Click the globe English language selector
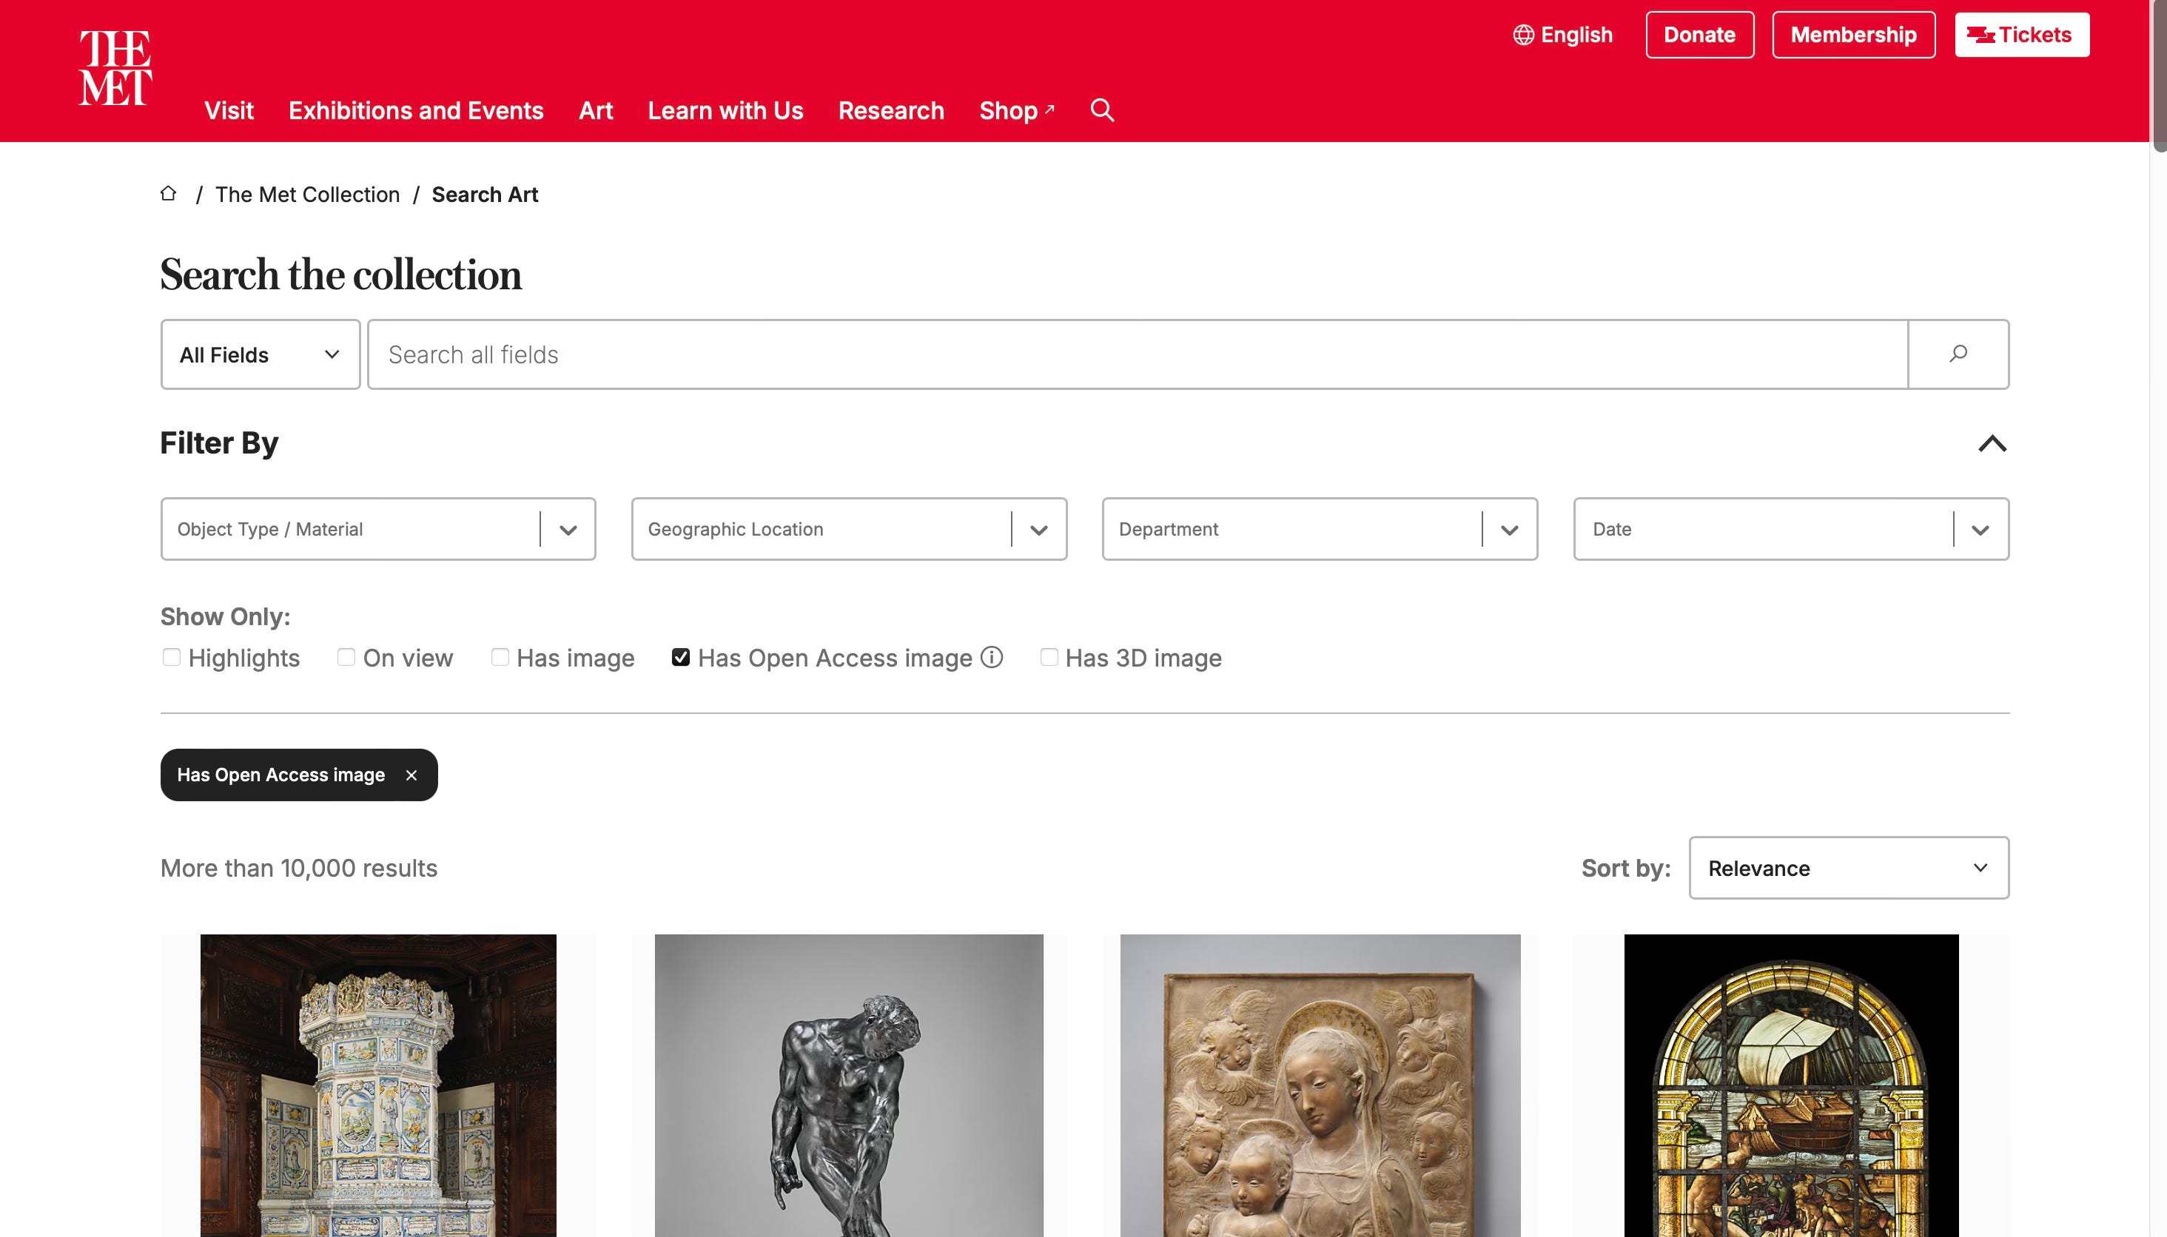 point(1563,35)
